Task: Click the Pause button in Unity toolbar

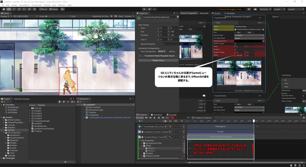Action: (x=149, y=9)
